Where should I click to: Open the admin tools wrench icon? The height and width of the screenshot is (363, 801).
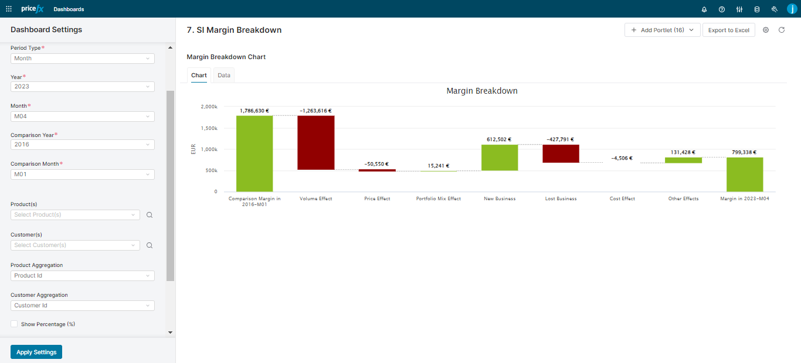pyautogui.click(x=775, y=9)
